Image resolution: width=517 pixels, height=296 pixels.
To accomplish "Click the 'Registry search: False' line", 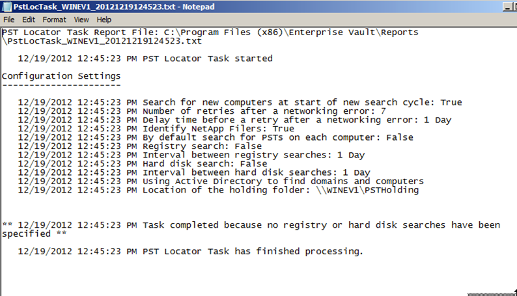I will click(140, 146).
